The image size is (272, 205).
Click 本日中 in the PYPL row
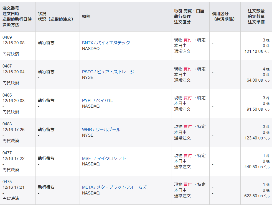(181, 103)
